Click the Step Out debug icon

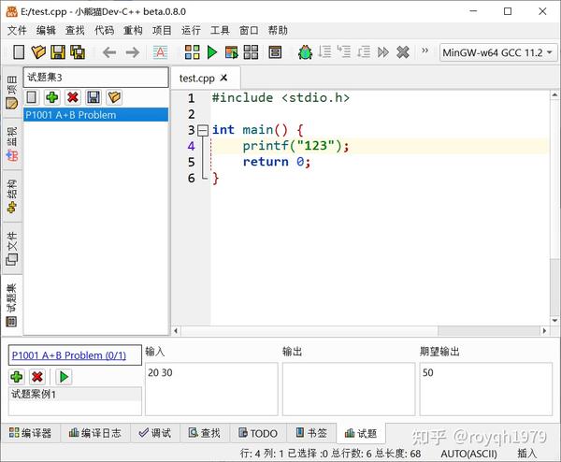pyautogui.click(x=364, y=52)
